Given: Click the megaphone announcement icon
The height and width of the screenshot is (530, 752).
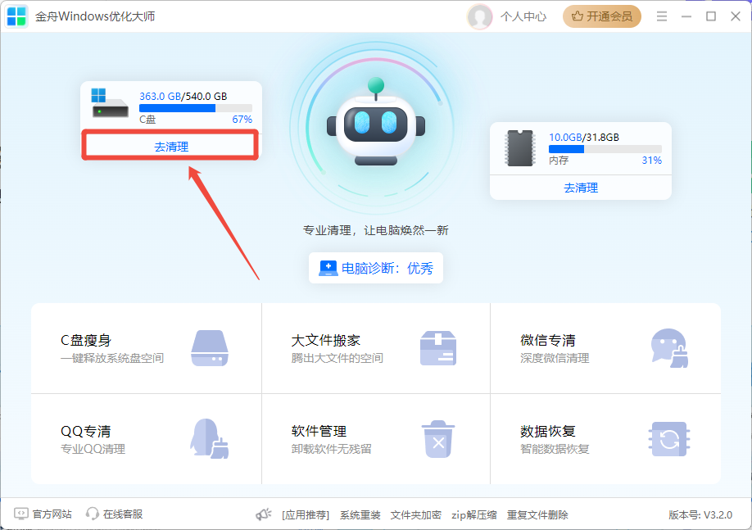Looking at the screenshot, I should 263,514.
